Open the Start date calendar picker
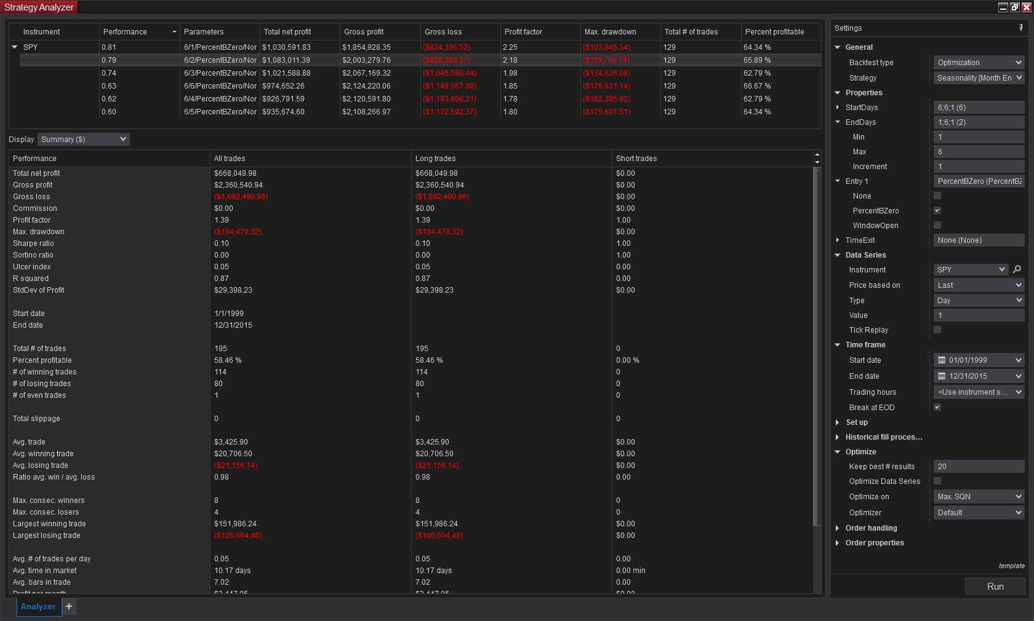 click(942, 360)
